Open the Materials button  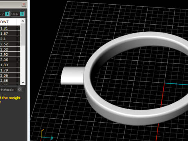[11, 90]
